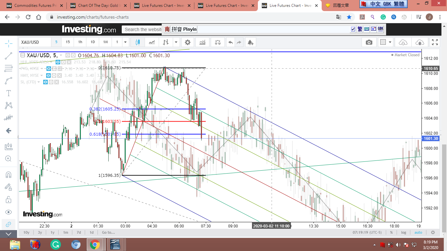Image resolution: width=447 pixels, height=251 pixels.
Task: Click the Go to... date button
Action: pyautogui.click(x=108, y=232)
